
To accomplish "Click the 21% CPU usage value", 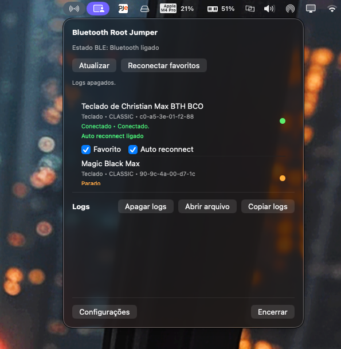I will tap(187, 9).
